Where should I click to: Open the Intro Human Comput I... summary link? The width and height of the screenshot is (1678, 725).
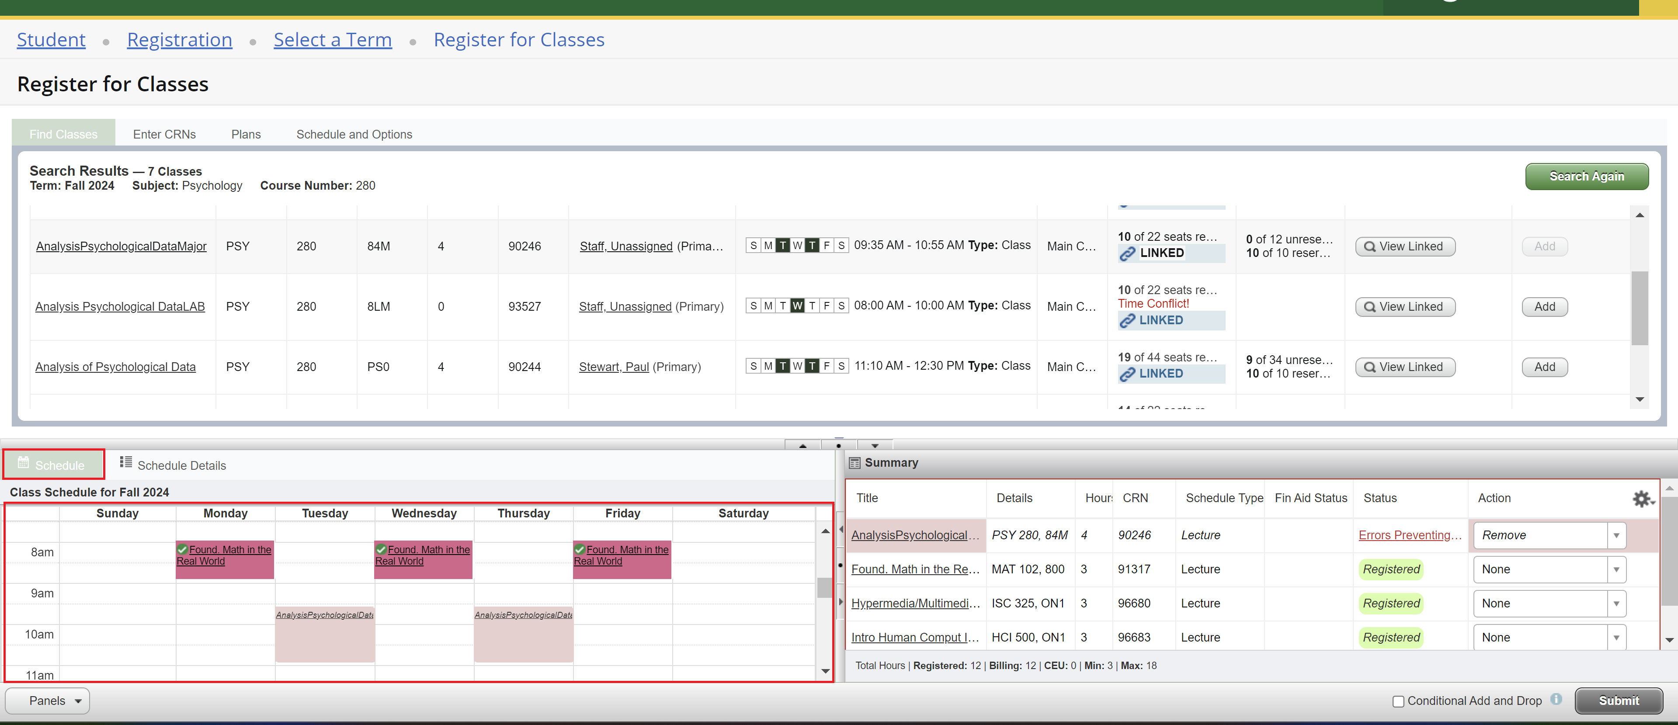(x=915, y=638)
